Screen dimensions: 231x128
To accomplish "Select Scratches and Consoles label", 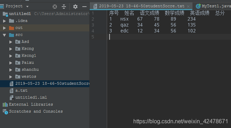I will [x=36, y=111].
